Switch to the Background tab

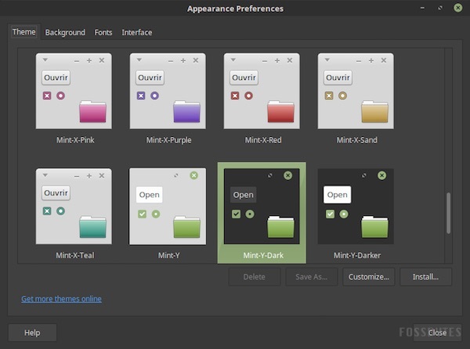pos(65,32)
